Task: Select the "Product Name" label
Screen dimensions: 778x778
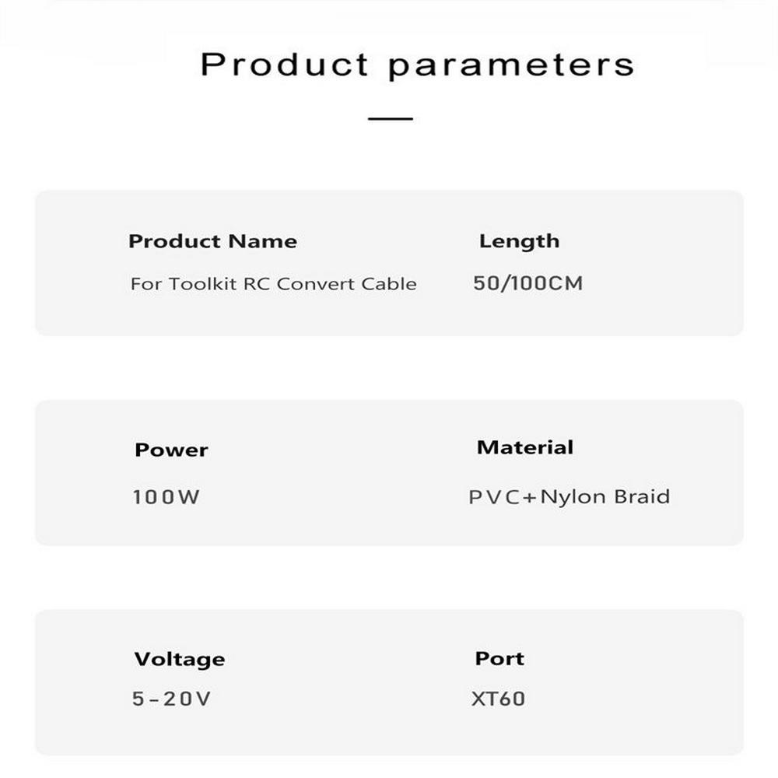Action: tap(212, 241)
